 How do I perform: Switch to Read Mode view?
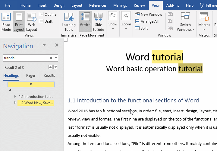pyautogui.click(x=6, y=21)
